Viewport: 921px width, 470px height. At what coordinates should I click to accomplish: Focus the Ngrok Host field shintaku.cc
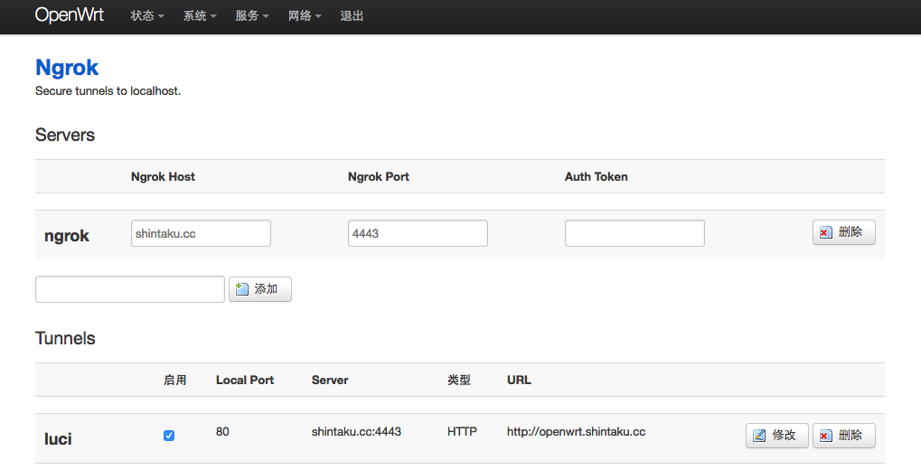coord(201,233)
